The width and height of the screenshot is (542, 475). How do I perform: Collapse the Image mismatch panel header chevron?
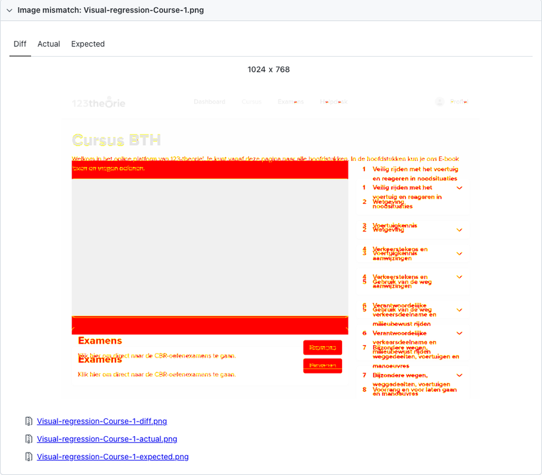pyautogui.click(x=9, y=10)
